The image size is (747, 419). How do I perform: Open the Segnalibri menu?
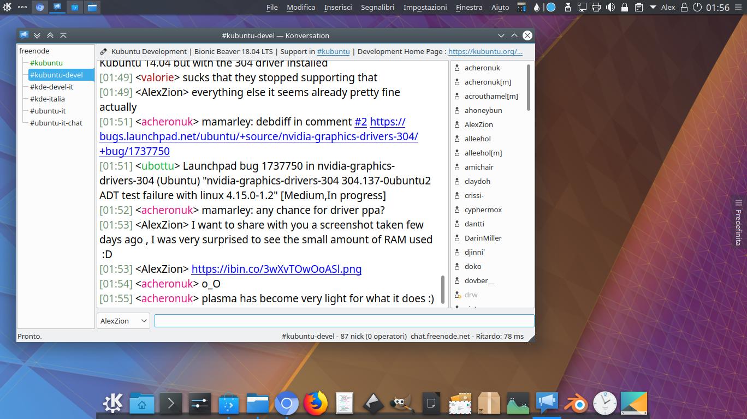click(378, 7)
